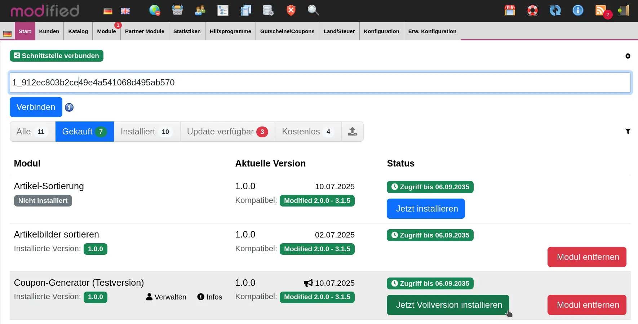The image size is (638, 324).
Task: Click the API key input field
Action: tap(320, 83)
